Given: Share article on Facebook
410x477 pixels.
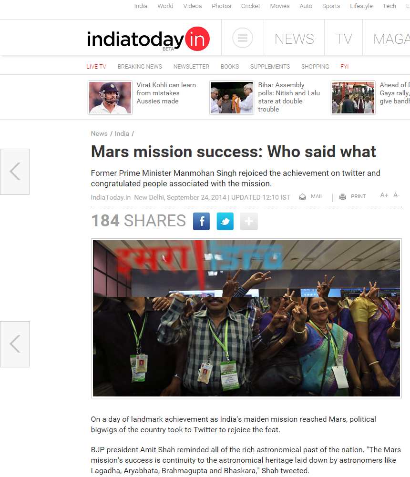Looking at the screenshot, I should click(201, 221).
